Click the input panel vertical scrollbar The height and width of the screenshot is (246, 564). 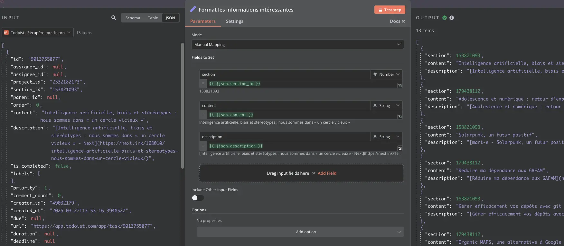[x=182, y=106]
